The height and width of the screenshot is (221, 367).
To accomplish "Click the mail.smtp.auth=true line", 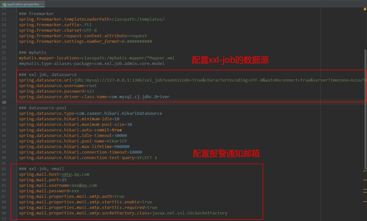I will 72,196.
